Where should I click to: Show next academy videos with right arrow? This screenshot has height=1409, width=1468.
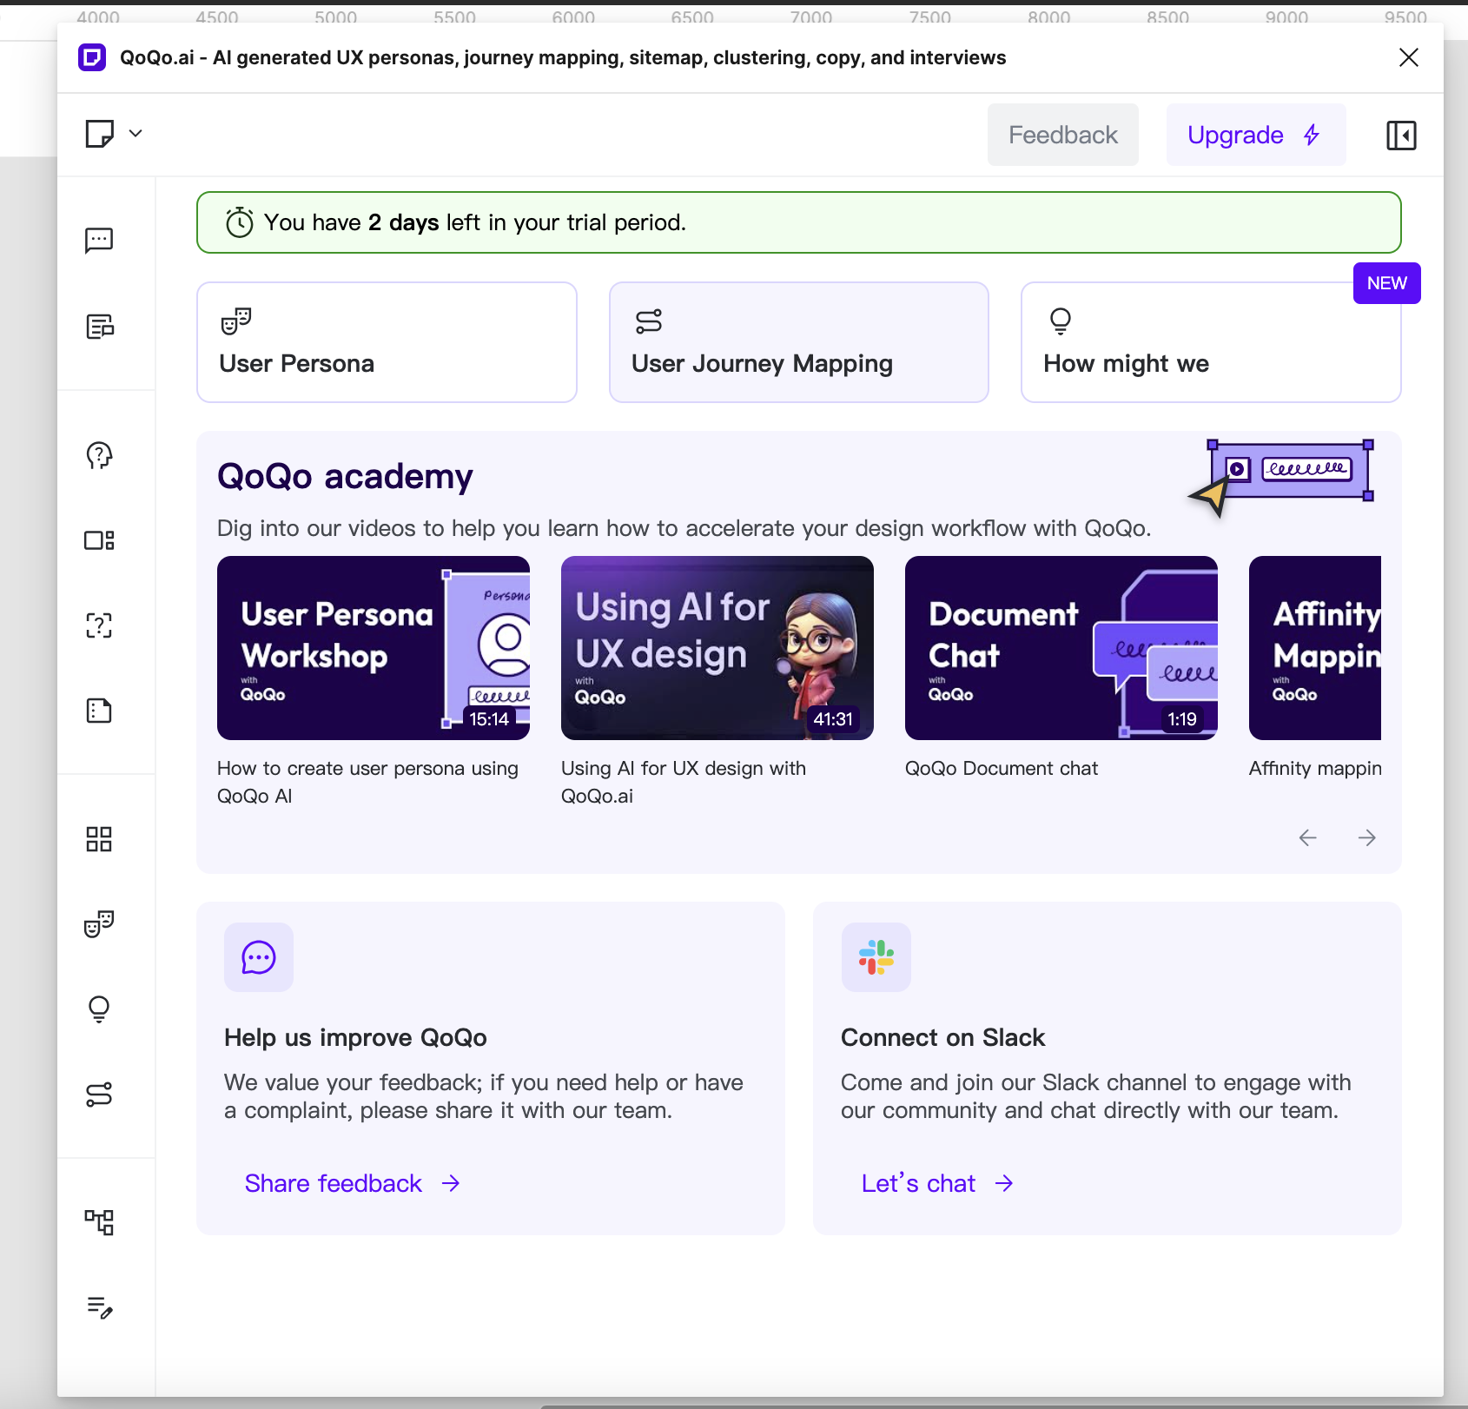(x=1366, y=837)
